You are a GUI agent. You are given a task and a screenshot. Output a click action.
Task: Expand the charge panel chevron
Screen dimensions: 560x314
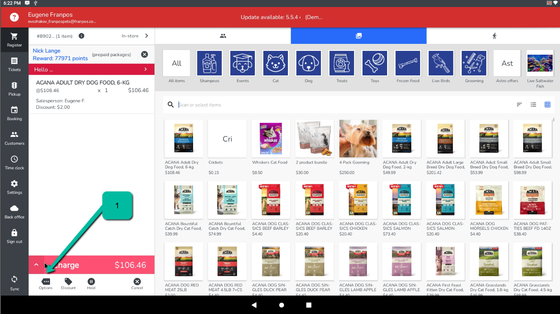36,265
